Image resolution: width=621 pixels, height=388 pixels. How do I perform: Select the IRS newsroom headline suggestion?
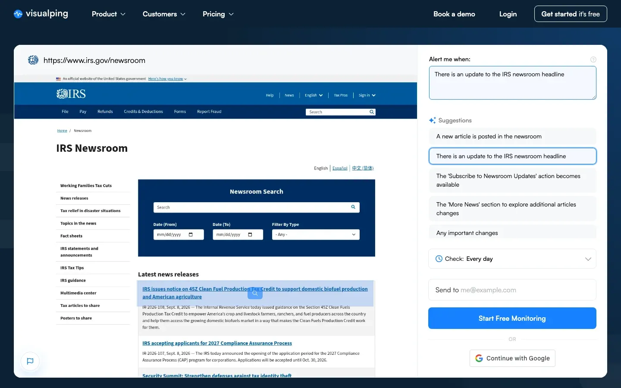click(x=512, y=156)
